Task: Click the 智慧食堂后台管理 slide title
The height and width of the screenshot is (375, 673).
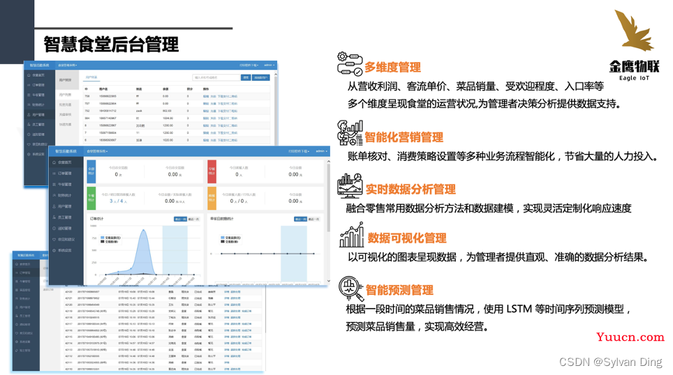Action: (x=111, y=45)
